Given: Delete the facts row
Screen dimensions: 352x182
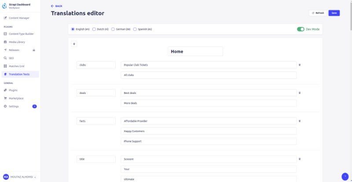Looking at the screenshot, I should [300, 121].
